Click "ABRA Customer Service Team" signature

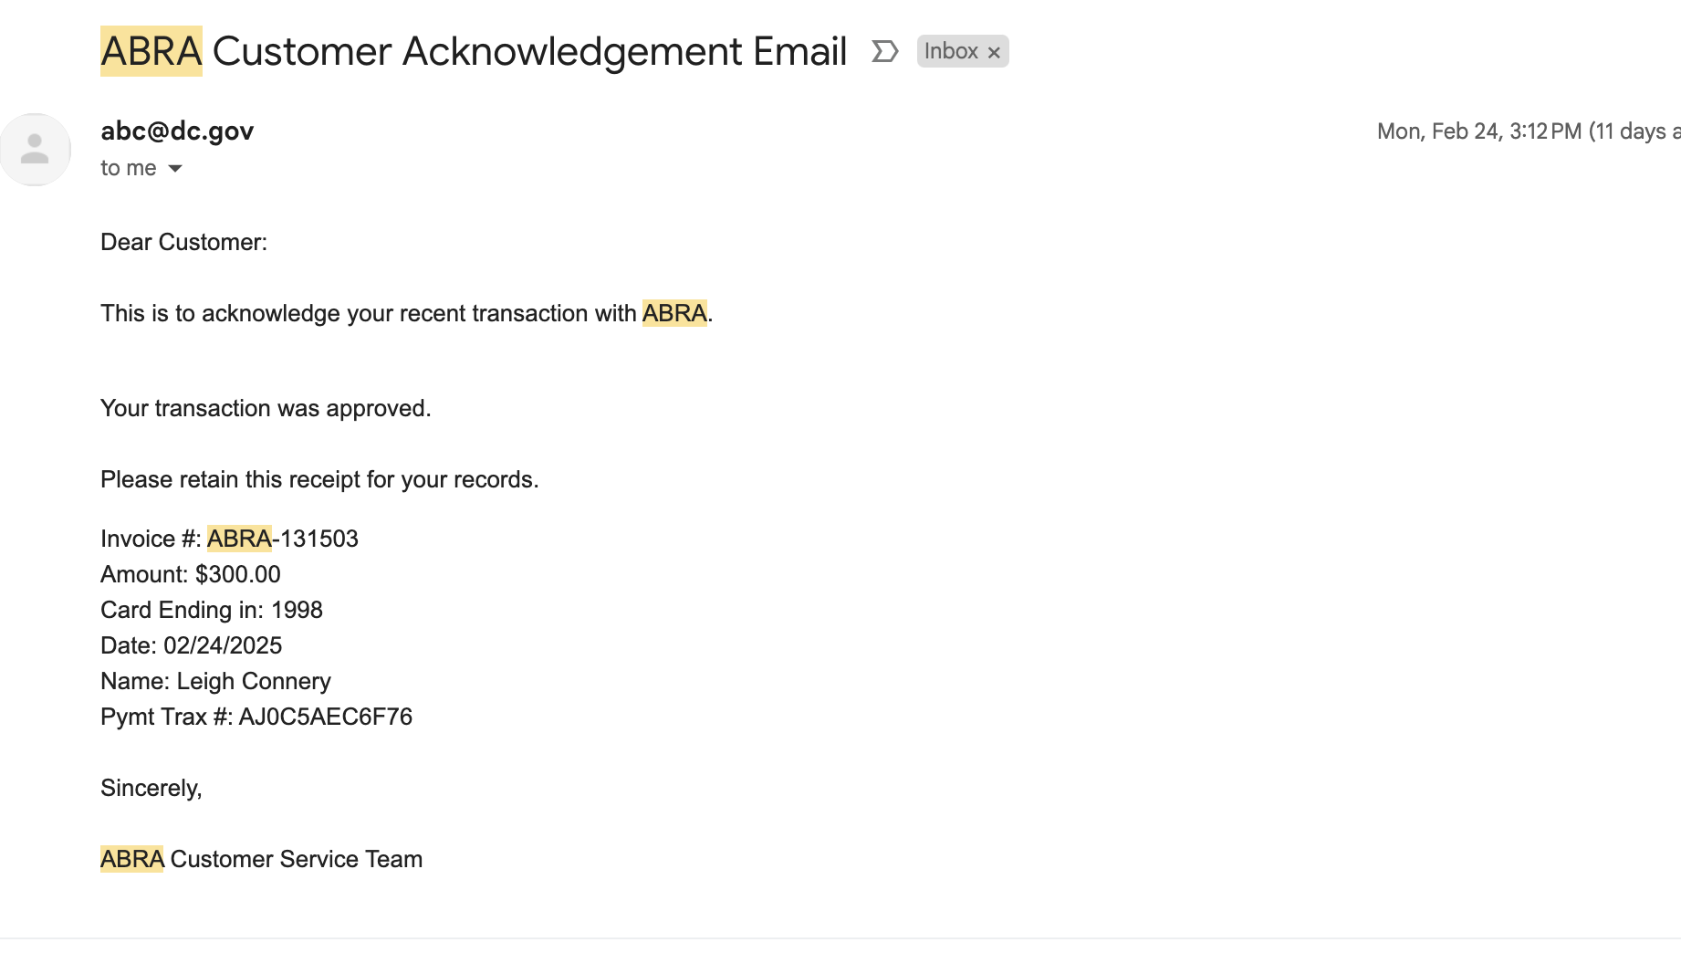click(262, 859)
